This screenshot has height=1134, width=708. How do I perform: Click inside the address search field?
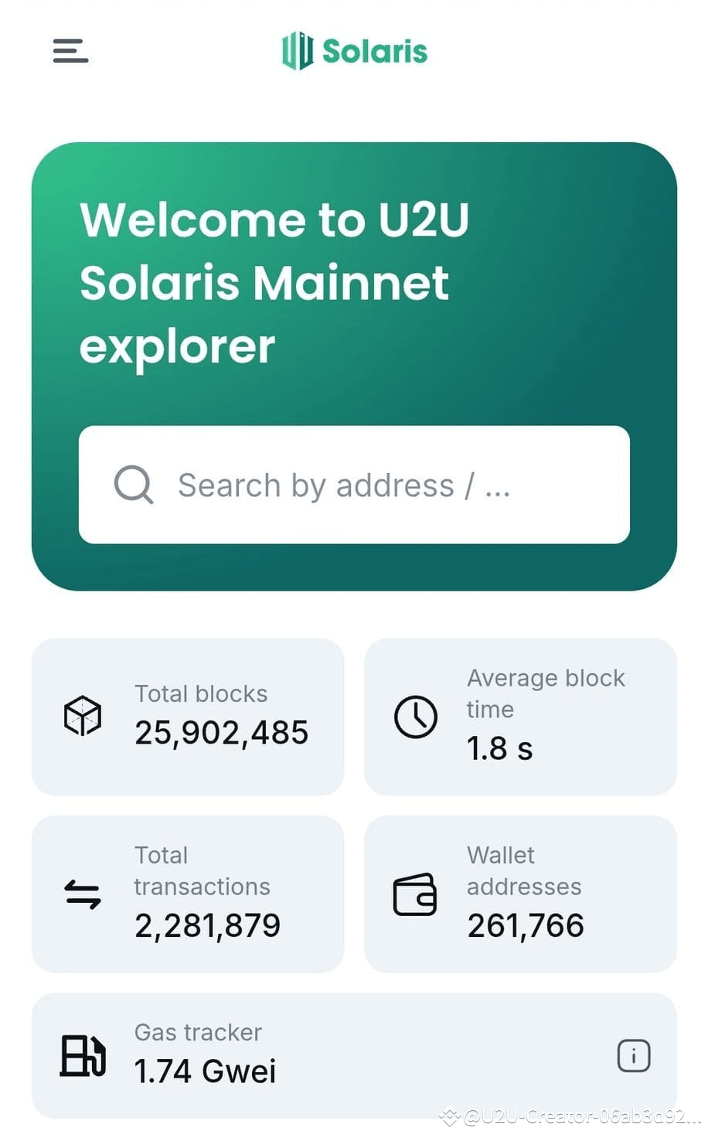click(354, 485)
